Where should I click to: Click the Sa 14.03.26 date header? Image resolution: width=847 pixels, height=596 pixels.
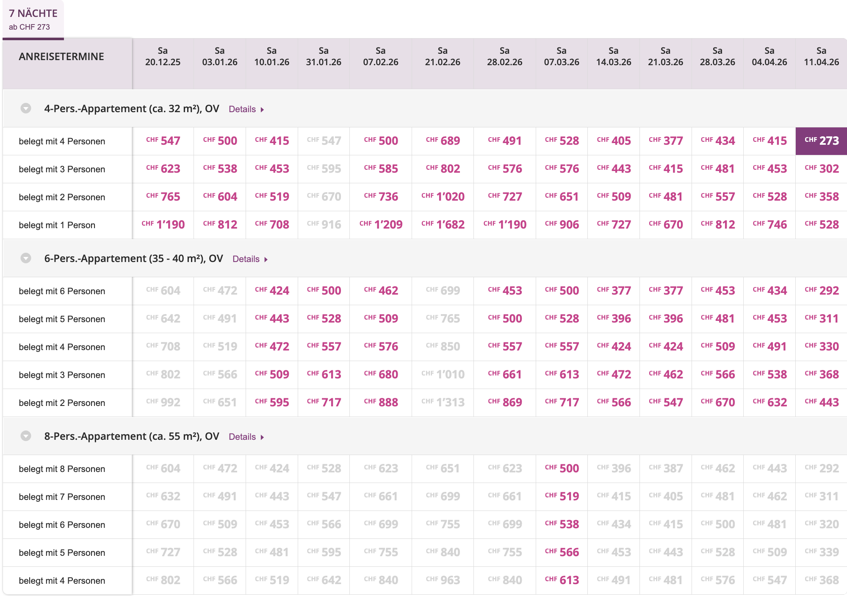613,57
